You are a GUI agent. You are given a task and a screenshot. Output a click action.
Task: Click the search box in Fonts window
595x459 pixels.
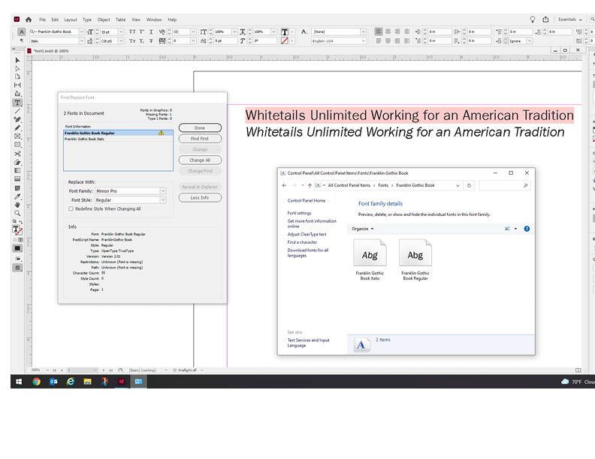point(504,185)
